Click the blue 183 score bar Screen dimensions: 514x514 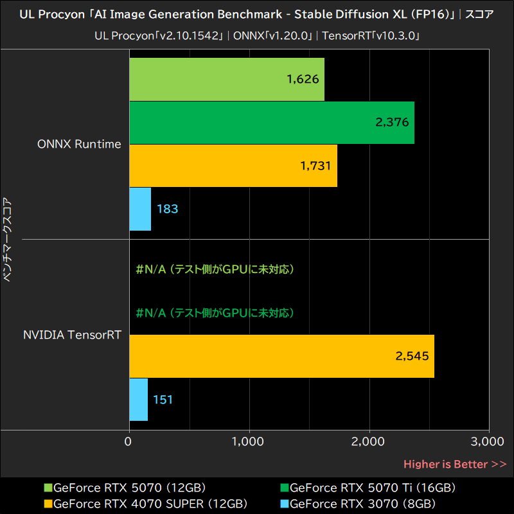click(x=139, y=209)
